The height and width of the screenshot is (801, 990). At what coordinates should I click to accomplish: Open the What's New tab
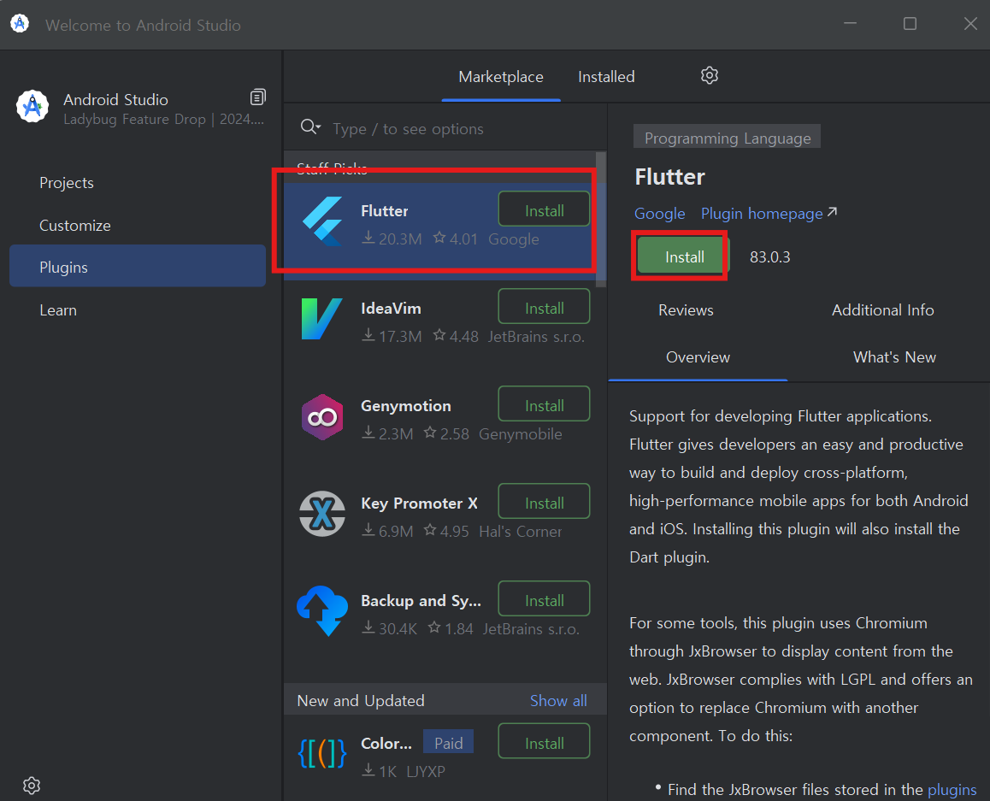tap(894, 357)
